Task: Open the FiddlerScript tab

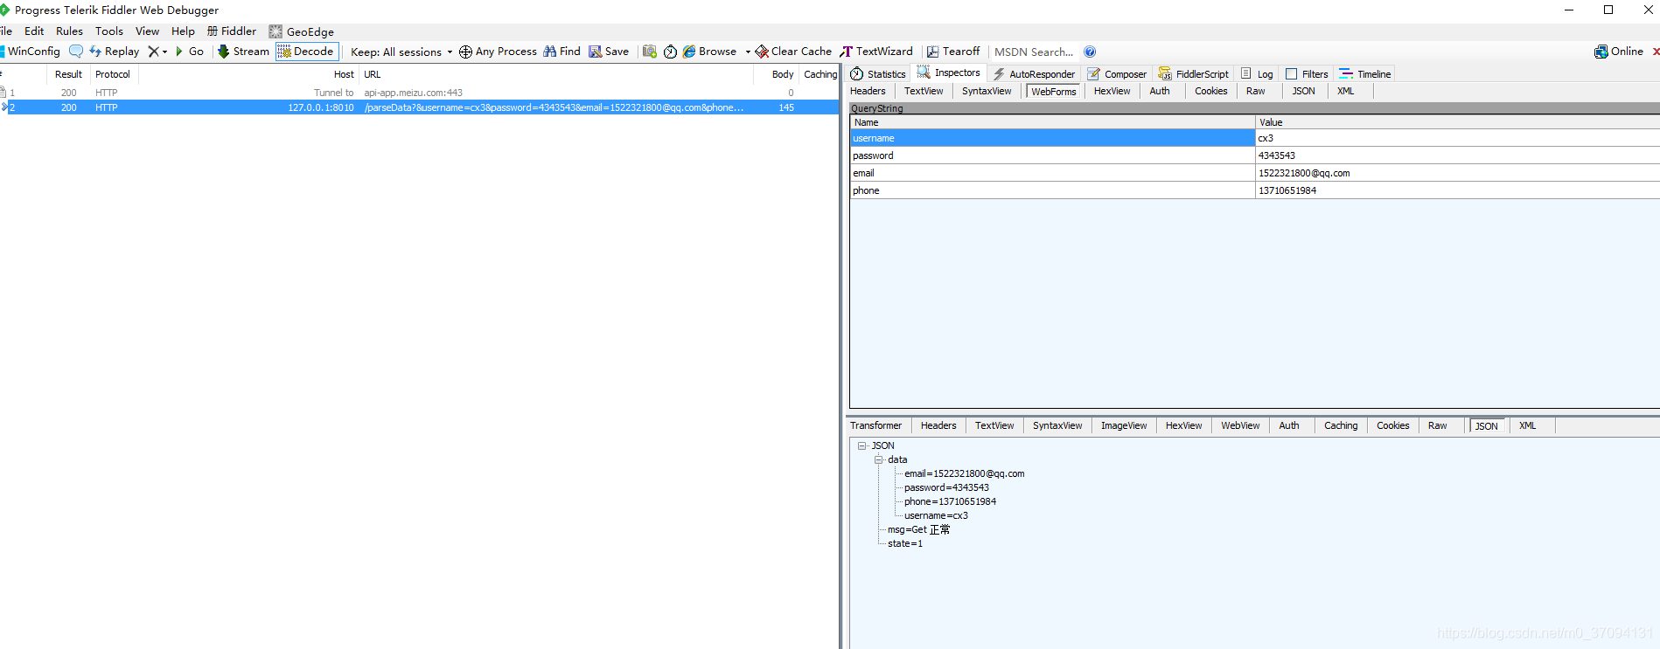Action: (1193, 74)
